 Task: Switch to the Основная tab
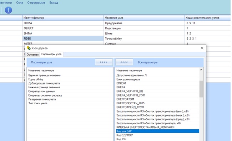pos(32,54)
